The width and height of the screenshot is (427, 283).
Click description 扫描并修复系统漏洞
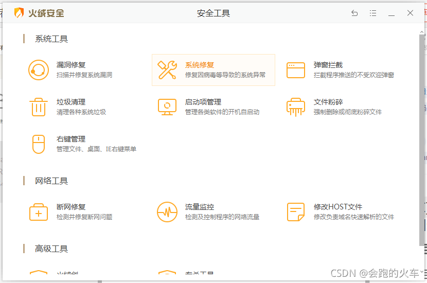point(84,75)
